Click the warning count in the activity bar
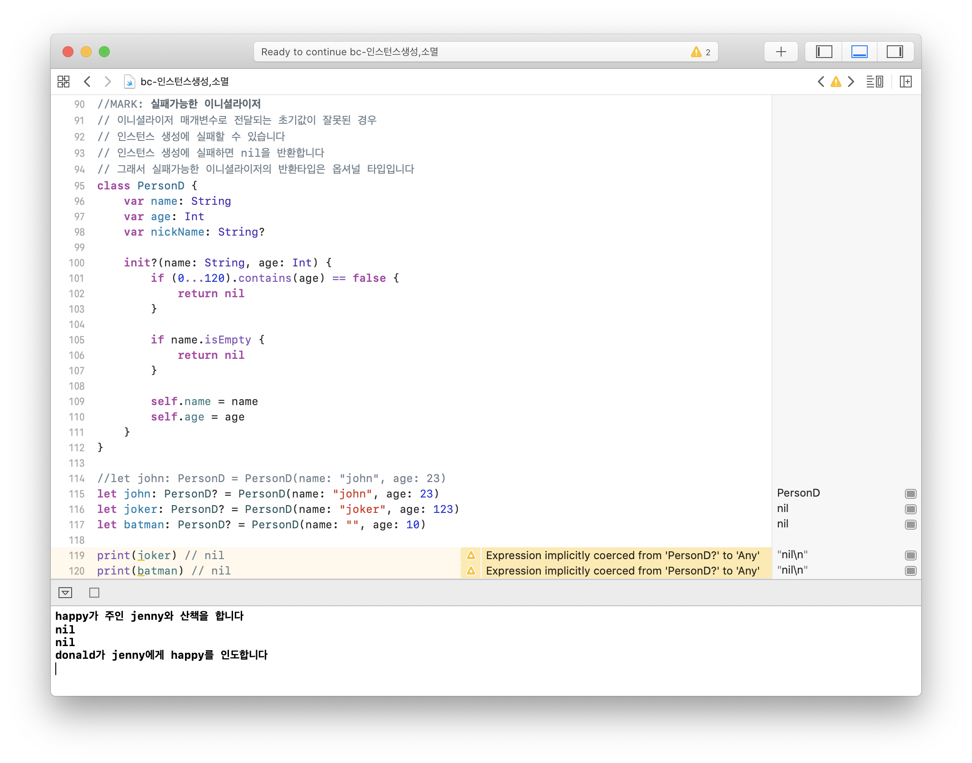 point(701,52)
